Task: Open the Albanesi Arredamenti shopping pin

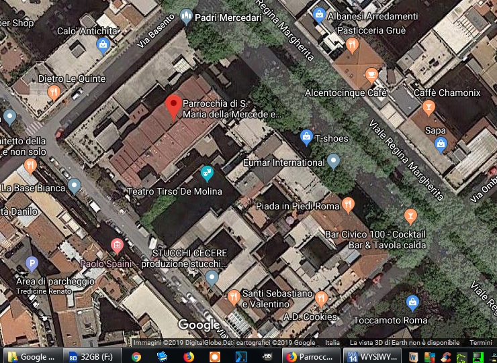Action: 319,15
